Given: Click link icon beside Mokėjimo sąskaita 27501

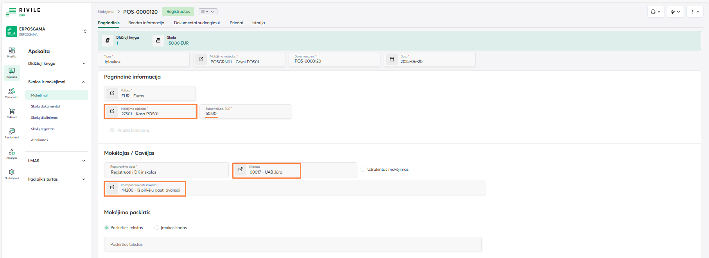Looking at the screenshot, I should [112, 111].
